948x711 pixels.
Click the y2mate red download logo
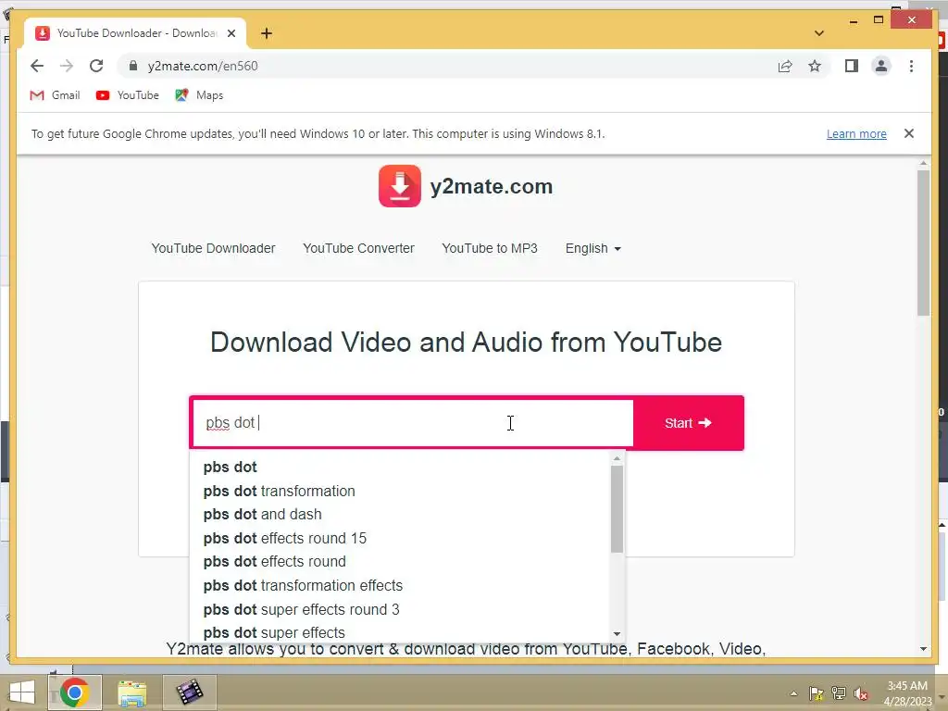click(x=400, y=186)
